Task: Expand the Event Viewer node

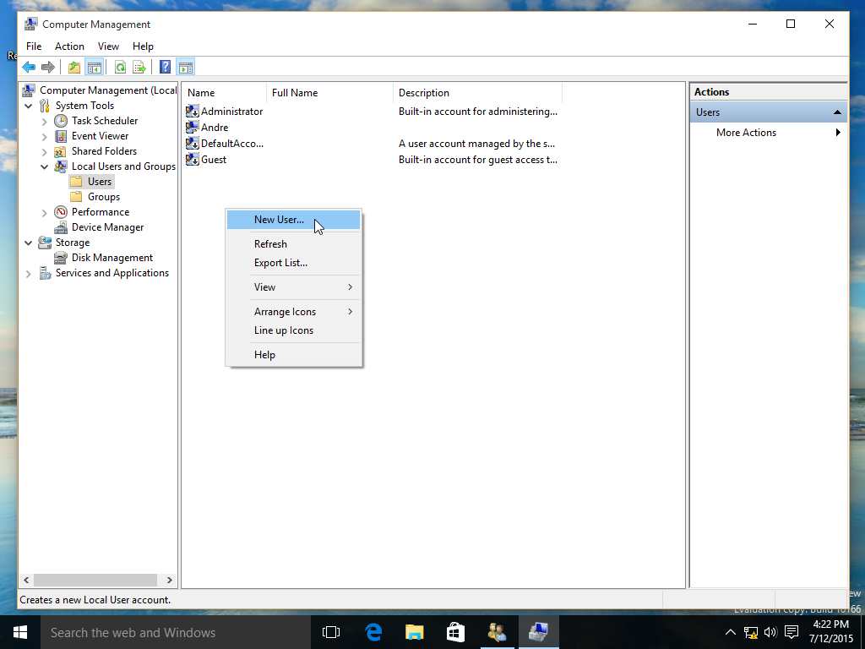Action: coord(45,136)
